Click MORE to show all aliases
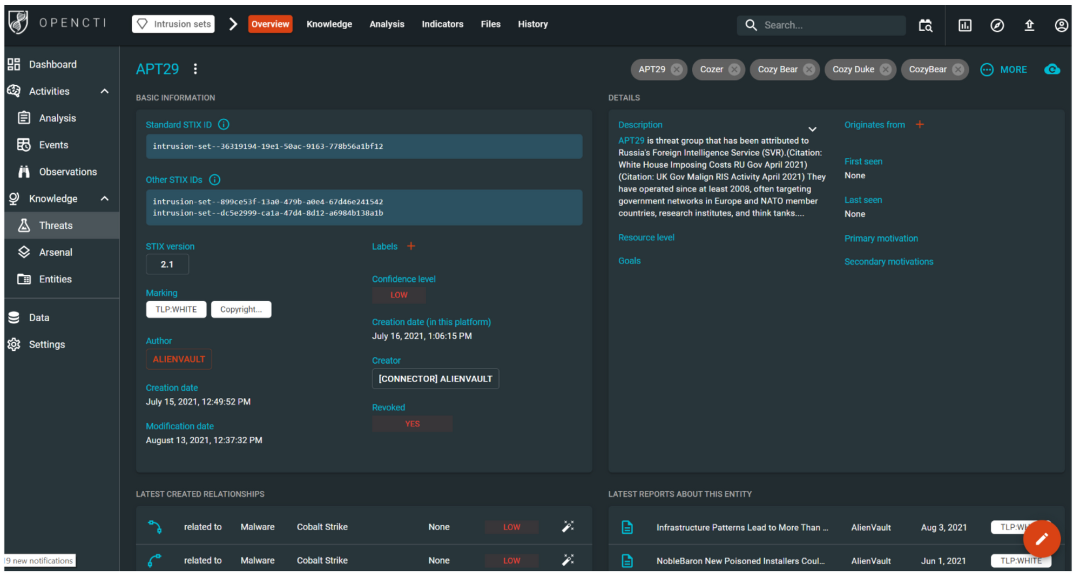 1004,70
